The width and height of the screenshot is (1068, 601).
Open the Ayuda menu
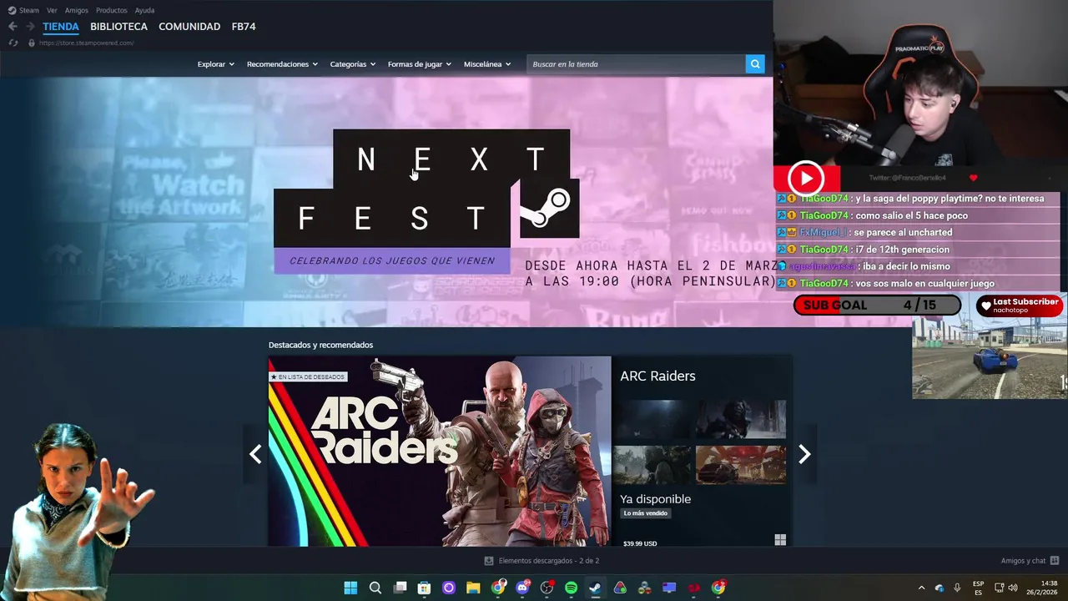(144, 10)
